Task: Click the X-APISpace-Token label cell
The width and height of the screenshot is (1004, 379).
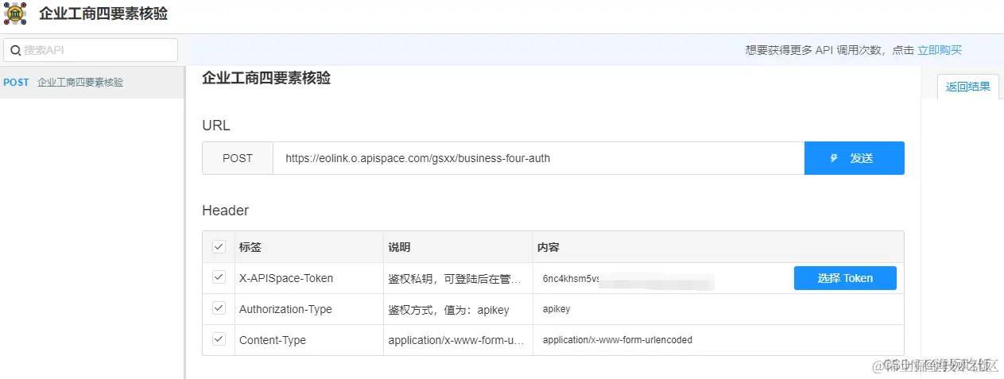Action: pyautogui.click(x=309, y=278)
